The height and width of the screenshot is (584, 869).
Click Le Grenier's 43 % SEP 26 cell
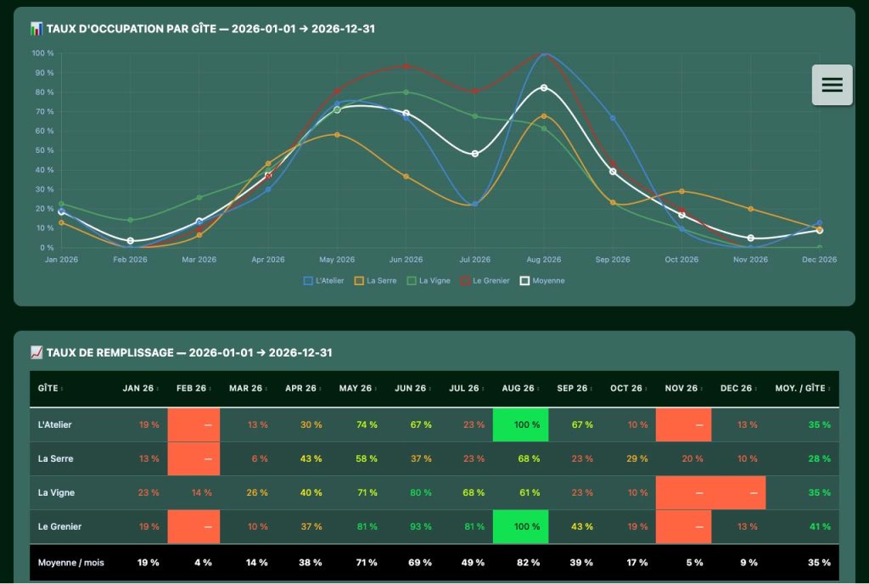pos(575,526)
